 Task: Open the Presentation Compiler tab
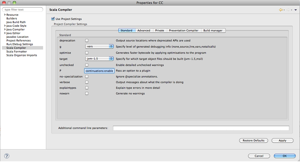click(x=183, y=30)
